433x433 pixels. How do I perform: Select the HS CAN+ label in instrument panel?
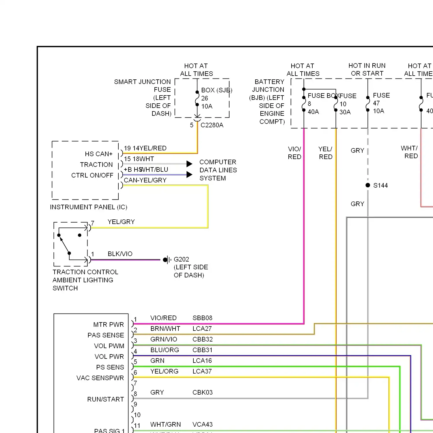99,154
